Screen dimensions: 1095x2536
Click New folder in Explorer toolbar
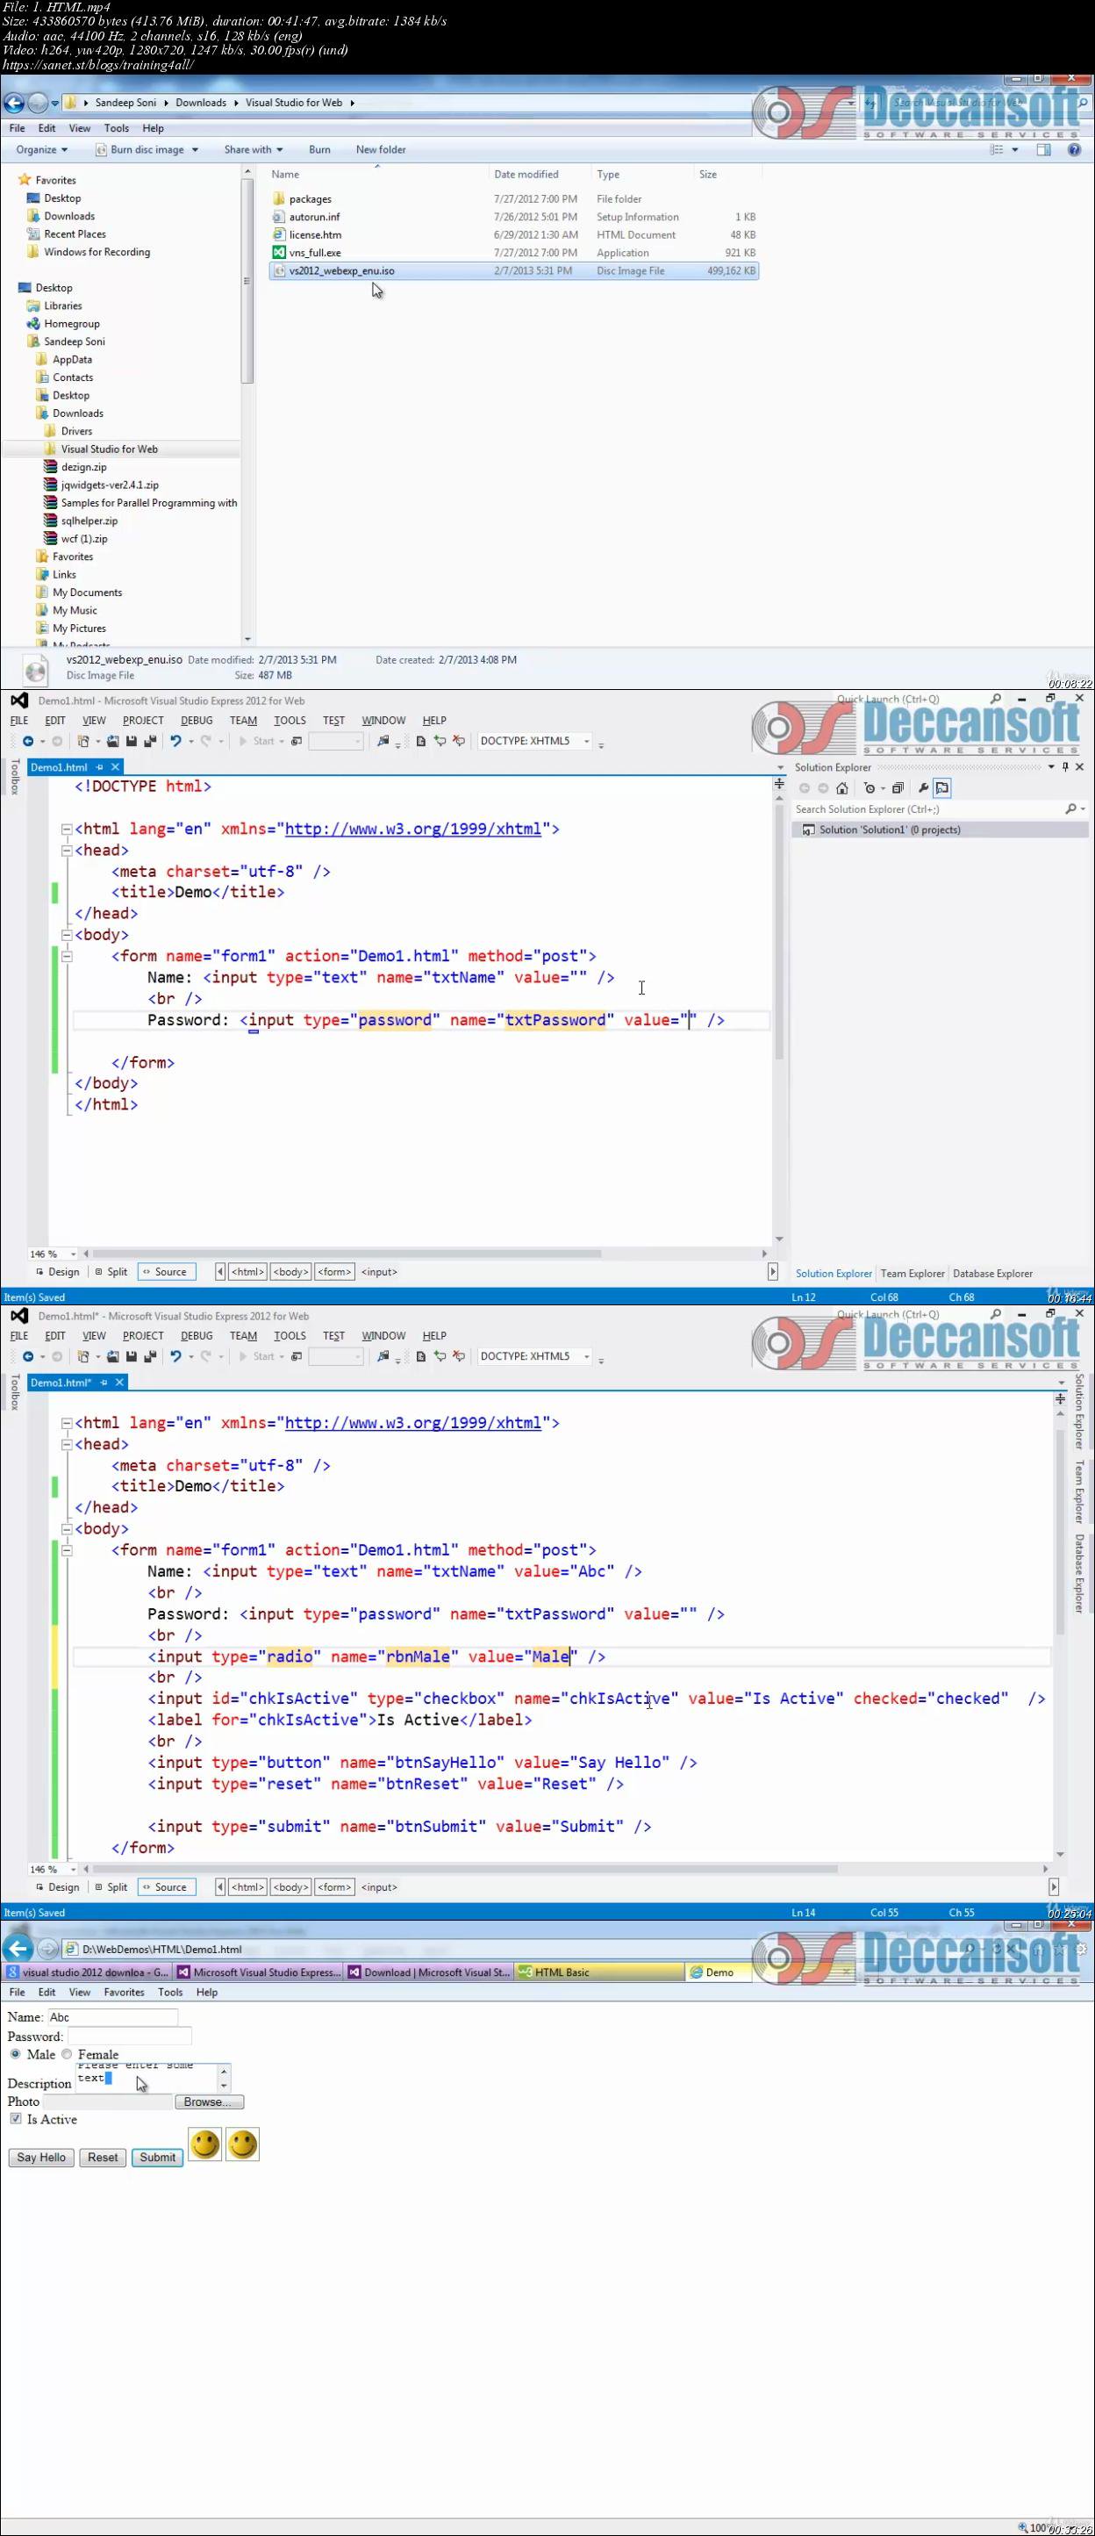[x=381, y=149]
